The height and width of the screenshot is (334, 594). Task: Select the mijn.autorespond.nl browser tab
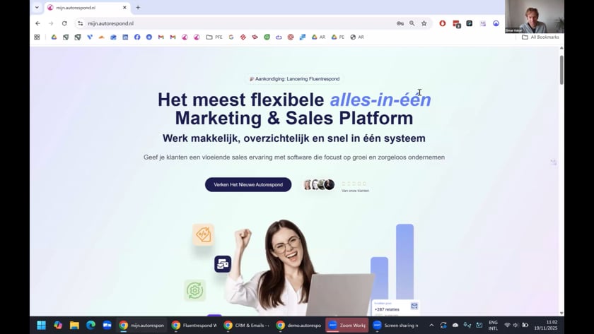(87, 8)
